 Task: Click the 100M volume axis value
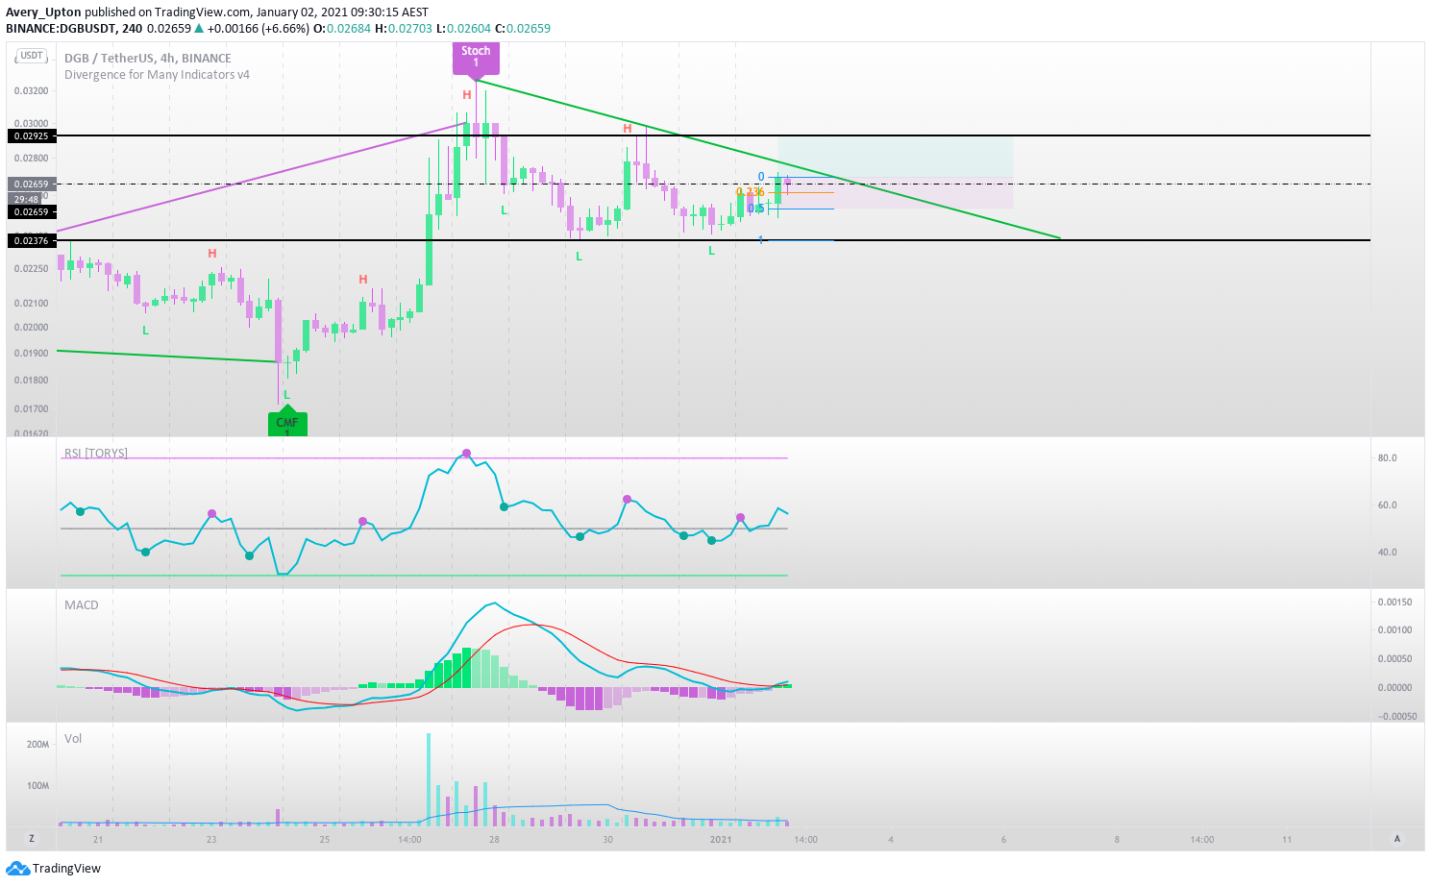(37, 785)
